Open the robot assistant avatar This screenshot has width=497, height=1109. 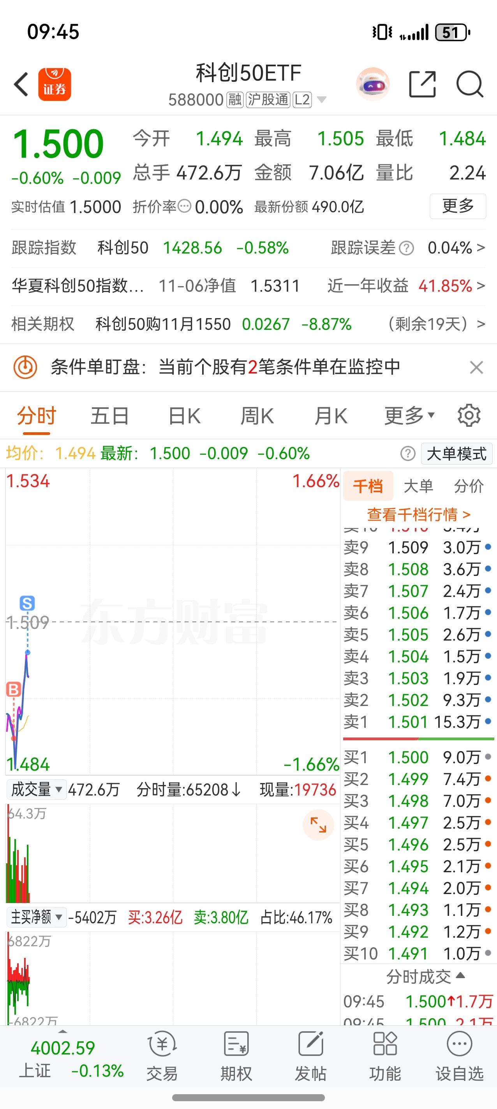point(373,84)
